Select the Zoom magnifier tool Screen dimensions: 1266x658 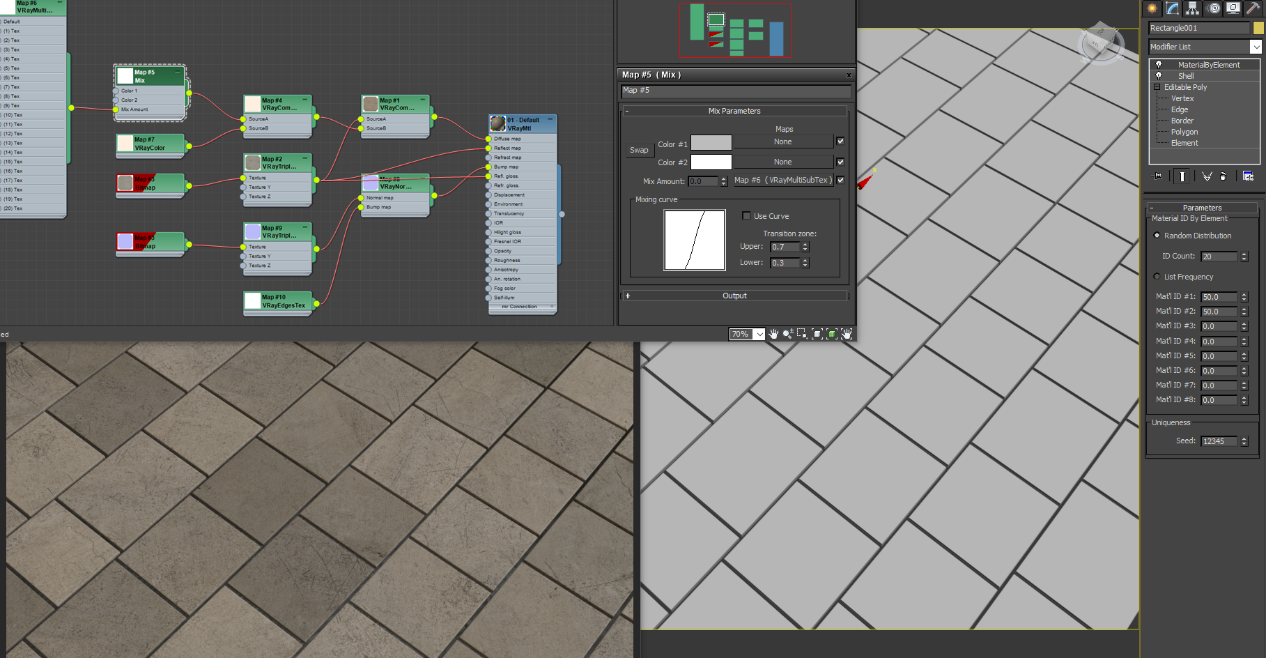(788, 334)
